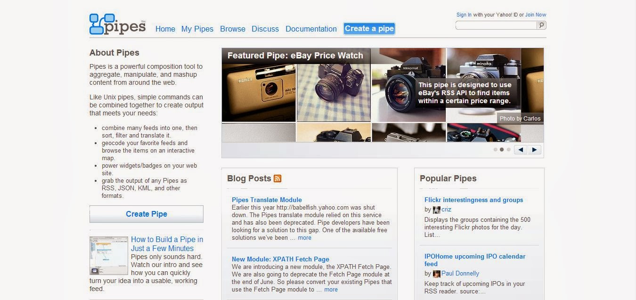The height and width of the screenshot is (300, 636).
Task: Go to the Documentation menu item
Action: click(x=311, y=29)
